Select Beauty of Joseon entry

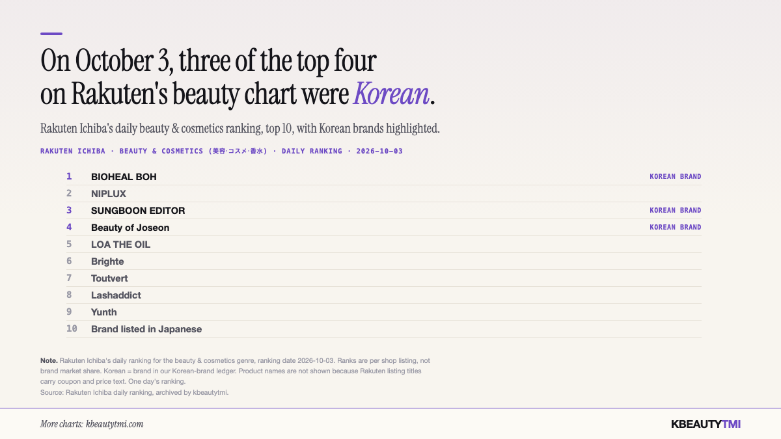[x=130, y=228]
